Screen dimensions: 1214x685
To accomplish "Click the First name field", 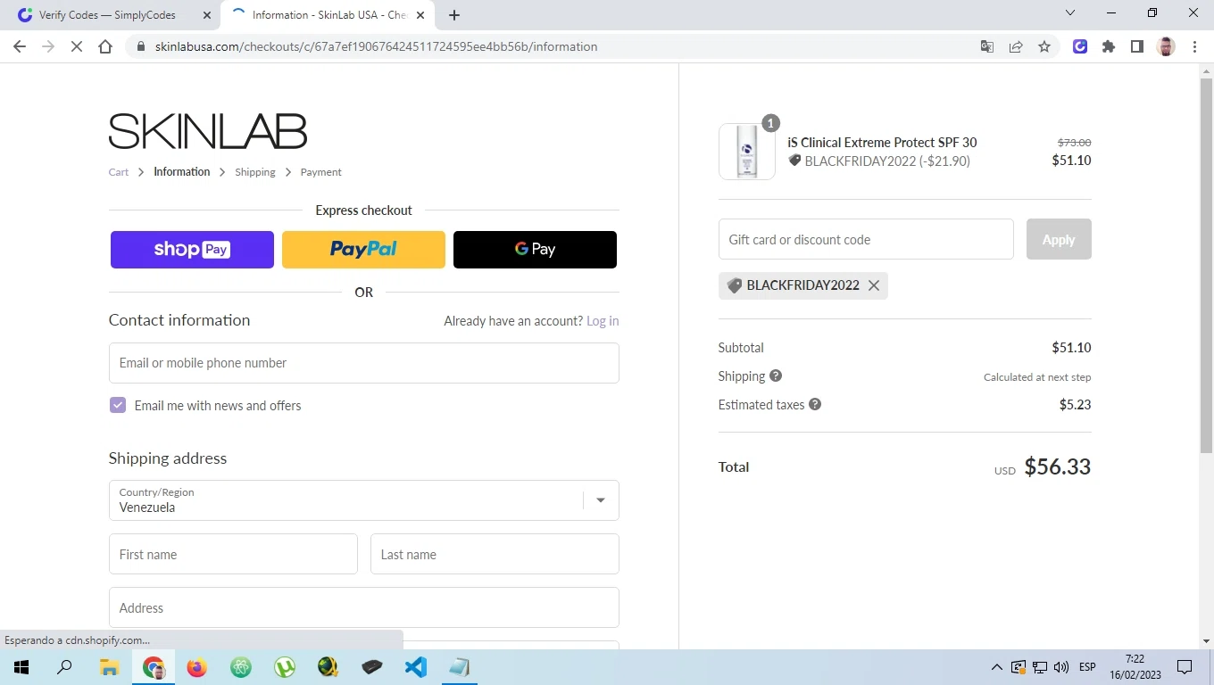I will coord(233,554).
